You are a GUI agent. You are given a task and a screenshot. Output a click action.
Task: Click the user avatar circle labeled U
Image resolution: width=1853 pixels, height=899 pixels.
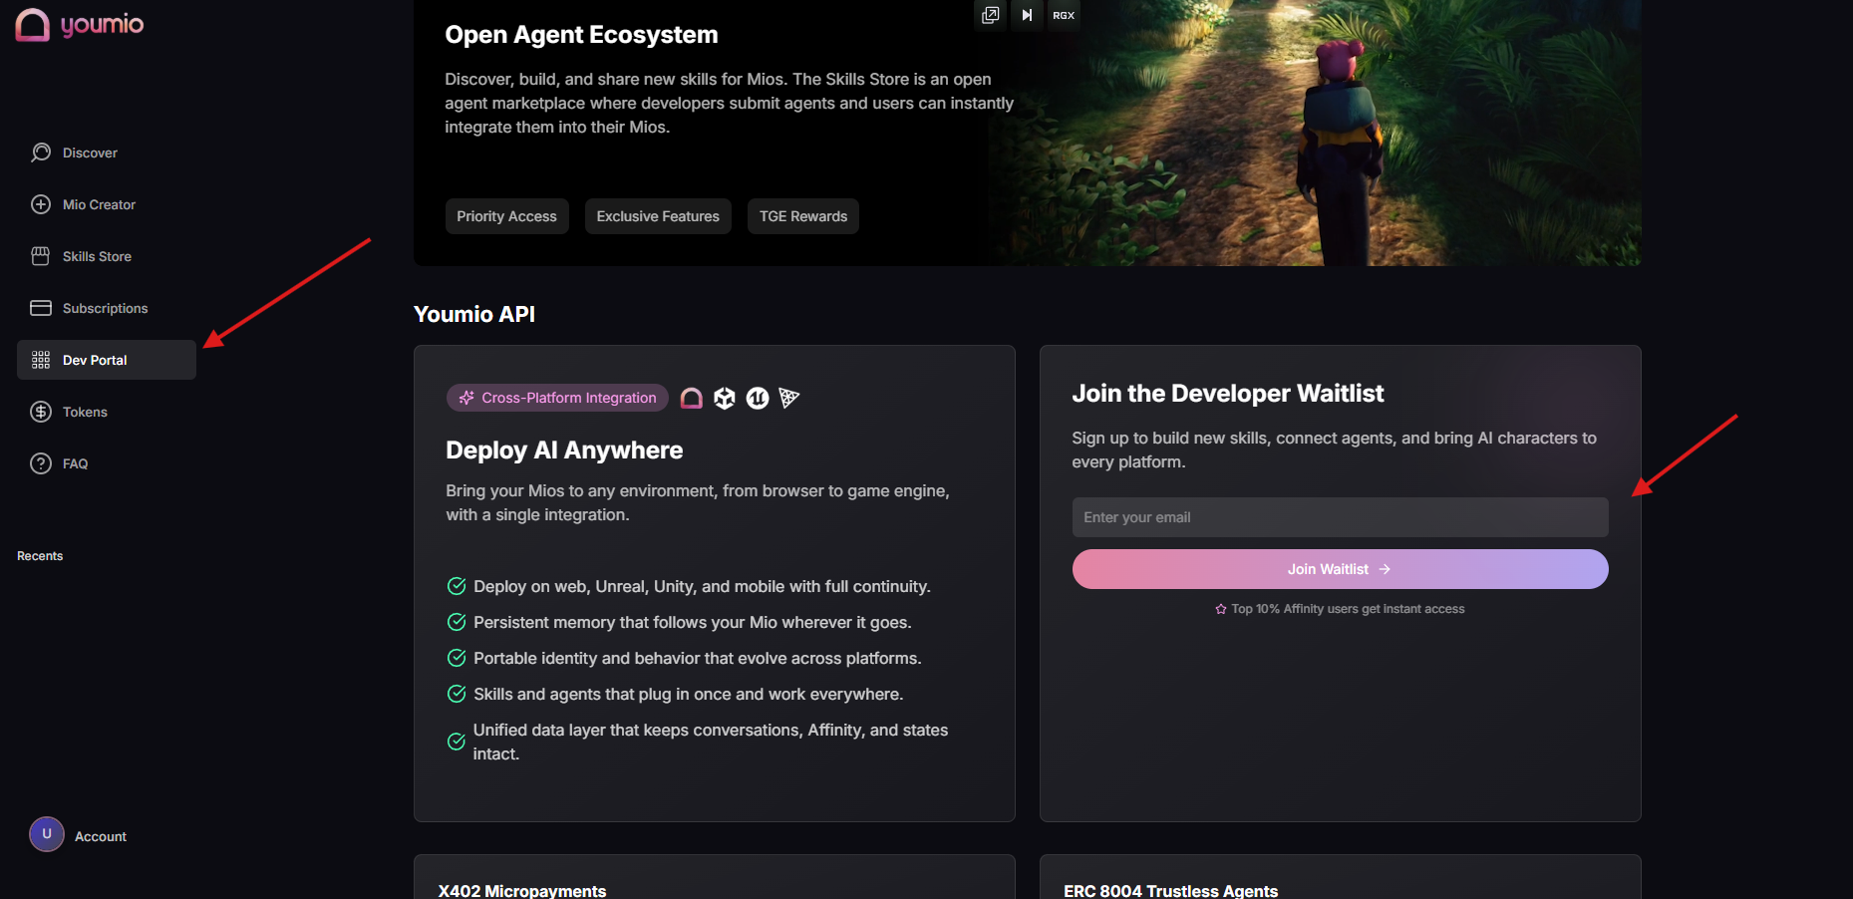point(47,834)
